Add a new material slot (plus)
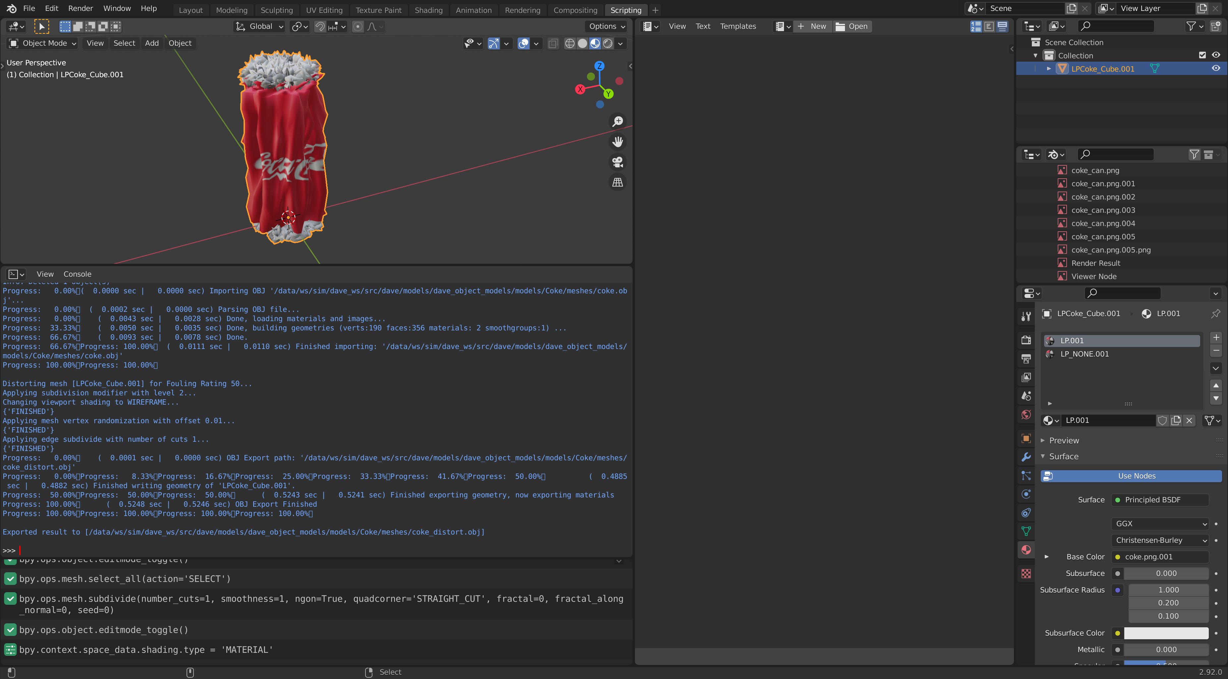 [1216, 338]
